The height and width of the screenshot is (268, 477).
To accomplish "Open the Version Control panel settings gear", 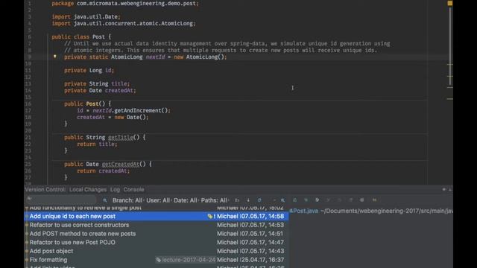I will (444, 189).
